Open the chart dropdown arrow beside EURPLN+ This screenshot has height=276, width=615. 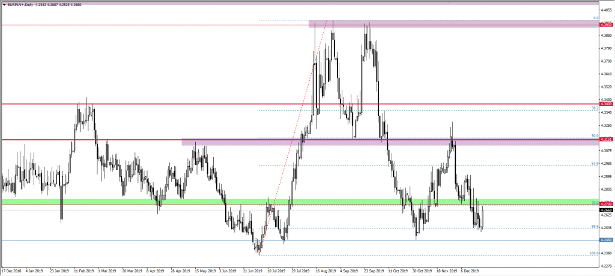point(4,5)
